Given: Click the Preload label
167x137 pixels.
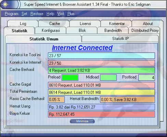Looking at the screenshot, I should pos(54,77).
